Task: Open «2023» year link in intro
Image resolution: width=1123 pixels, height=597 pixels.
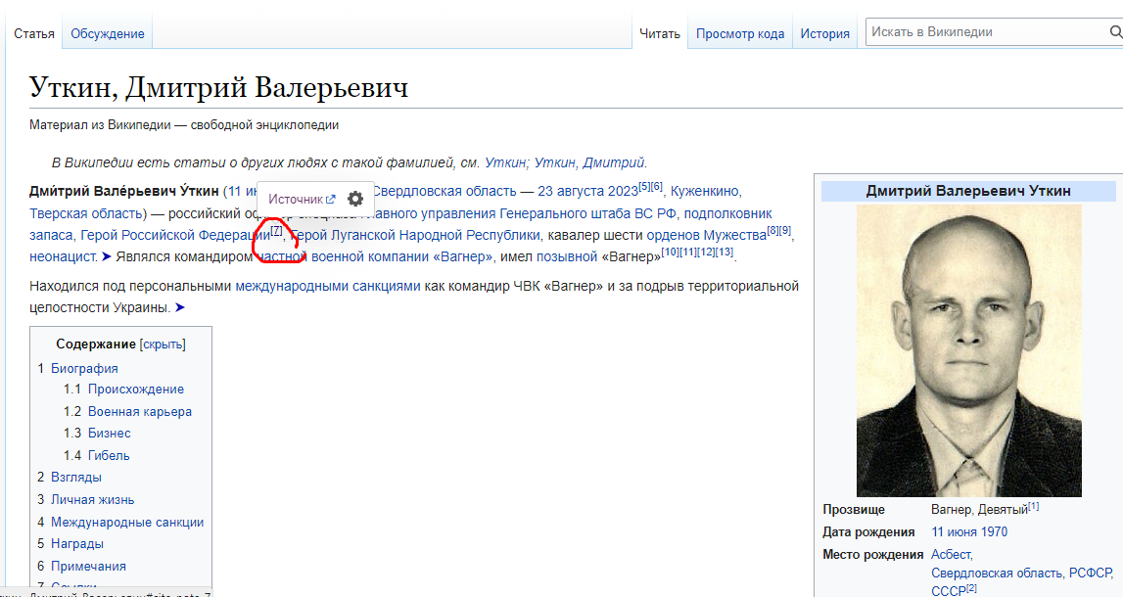Action: (x=624, y=191)
